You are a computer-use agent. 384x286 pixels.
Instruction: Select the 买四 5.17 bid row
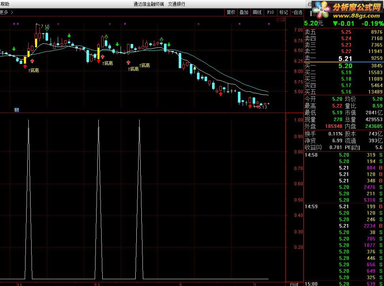pos(343,85)
